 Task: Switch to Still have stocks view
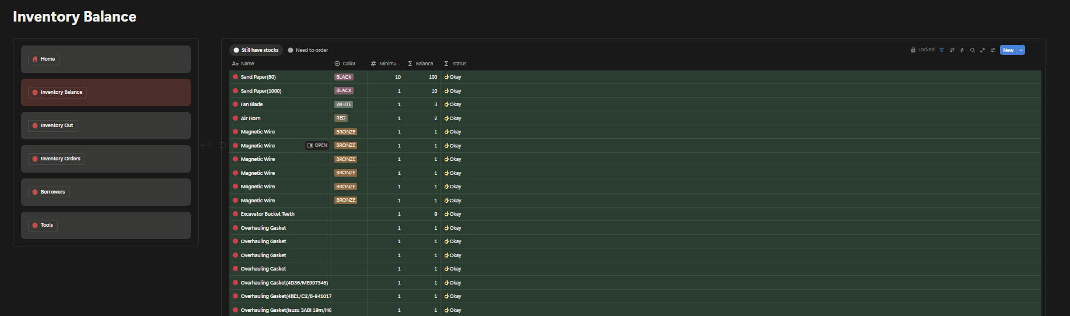pos(256,50)
